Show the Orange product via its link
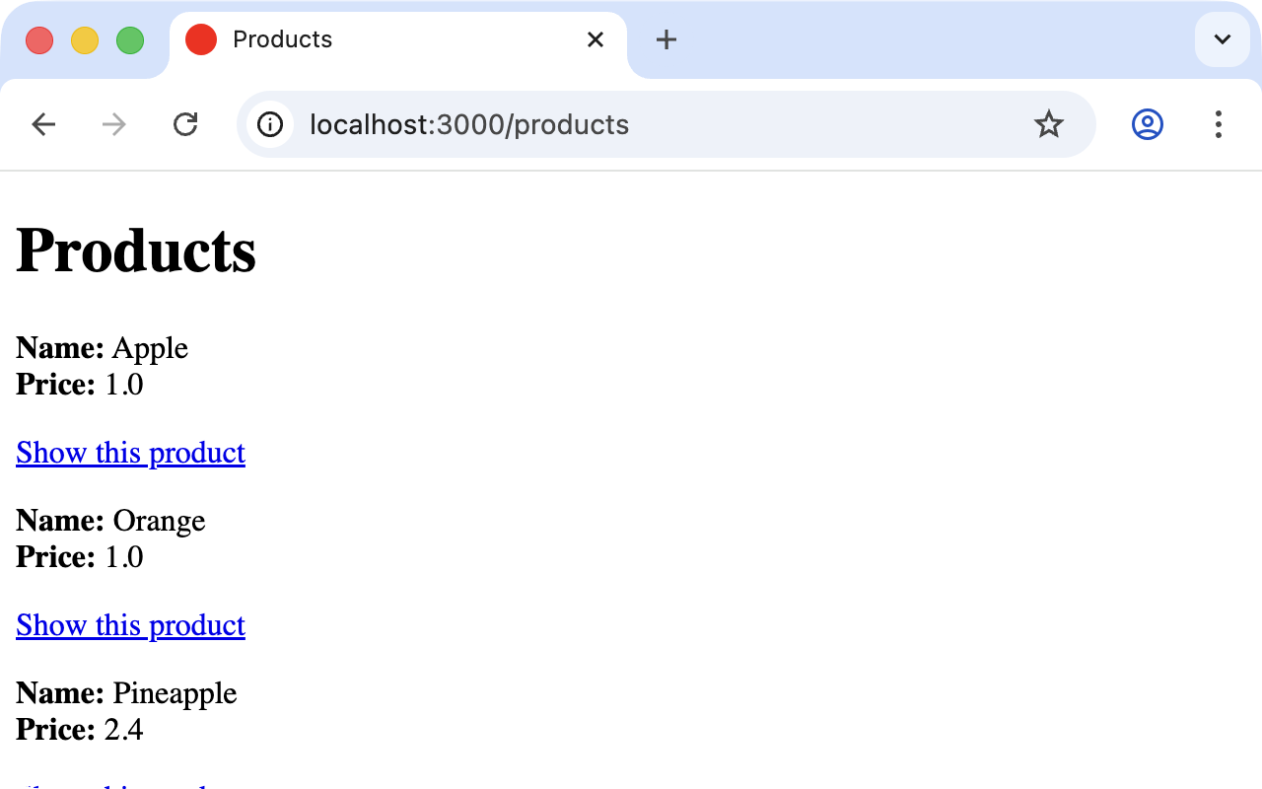The image size is (1262, 789). (x=130, y=624)
